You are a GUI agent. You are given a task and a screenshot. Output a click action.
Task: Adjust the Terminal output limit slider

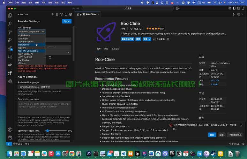click(x=47, y=131)
